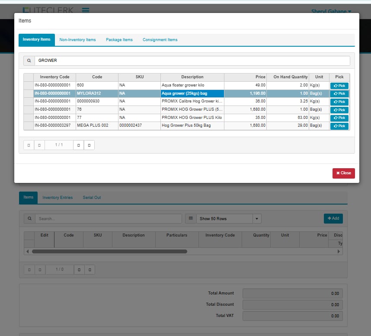Select the Consignment Items tab

(x=160, y=40)
